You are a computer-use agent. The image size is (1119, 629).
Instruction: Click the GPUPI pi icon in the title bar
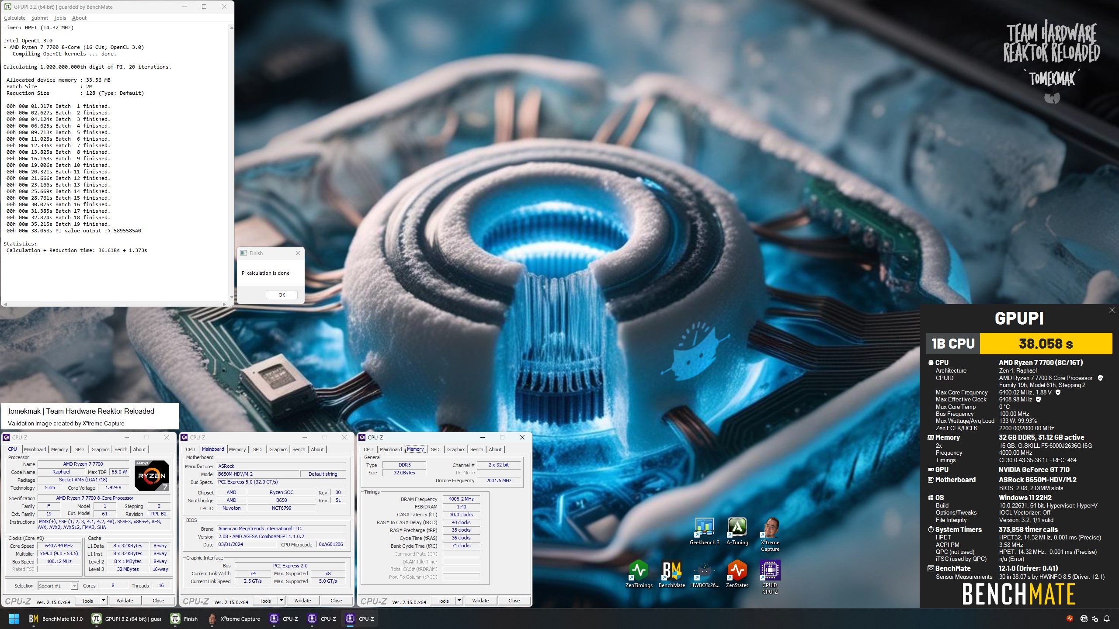click(7, 7)
